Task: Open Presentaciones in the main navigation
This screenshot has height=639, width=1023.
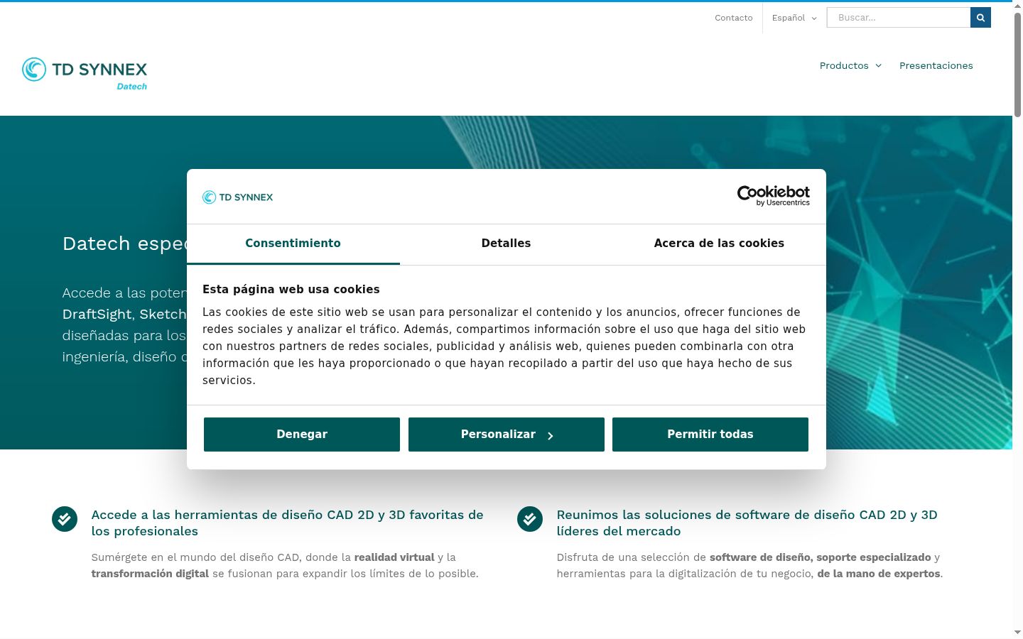Action: point(936,65)
